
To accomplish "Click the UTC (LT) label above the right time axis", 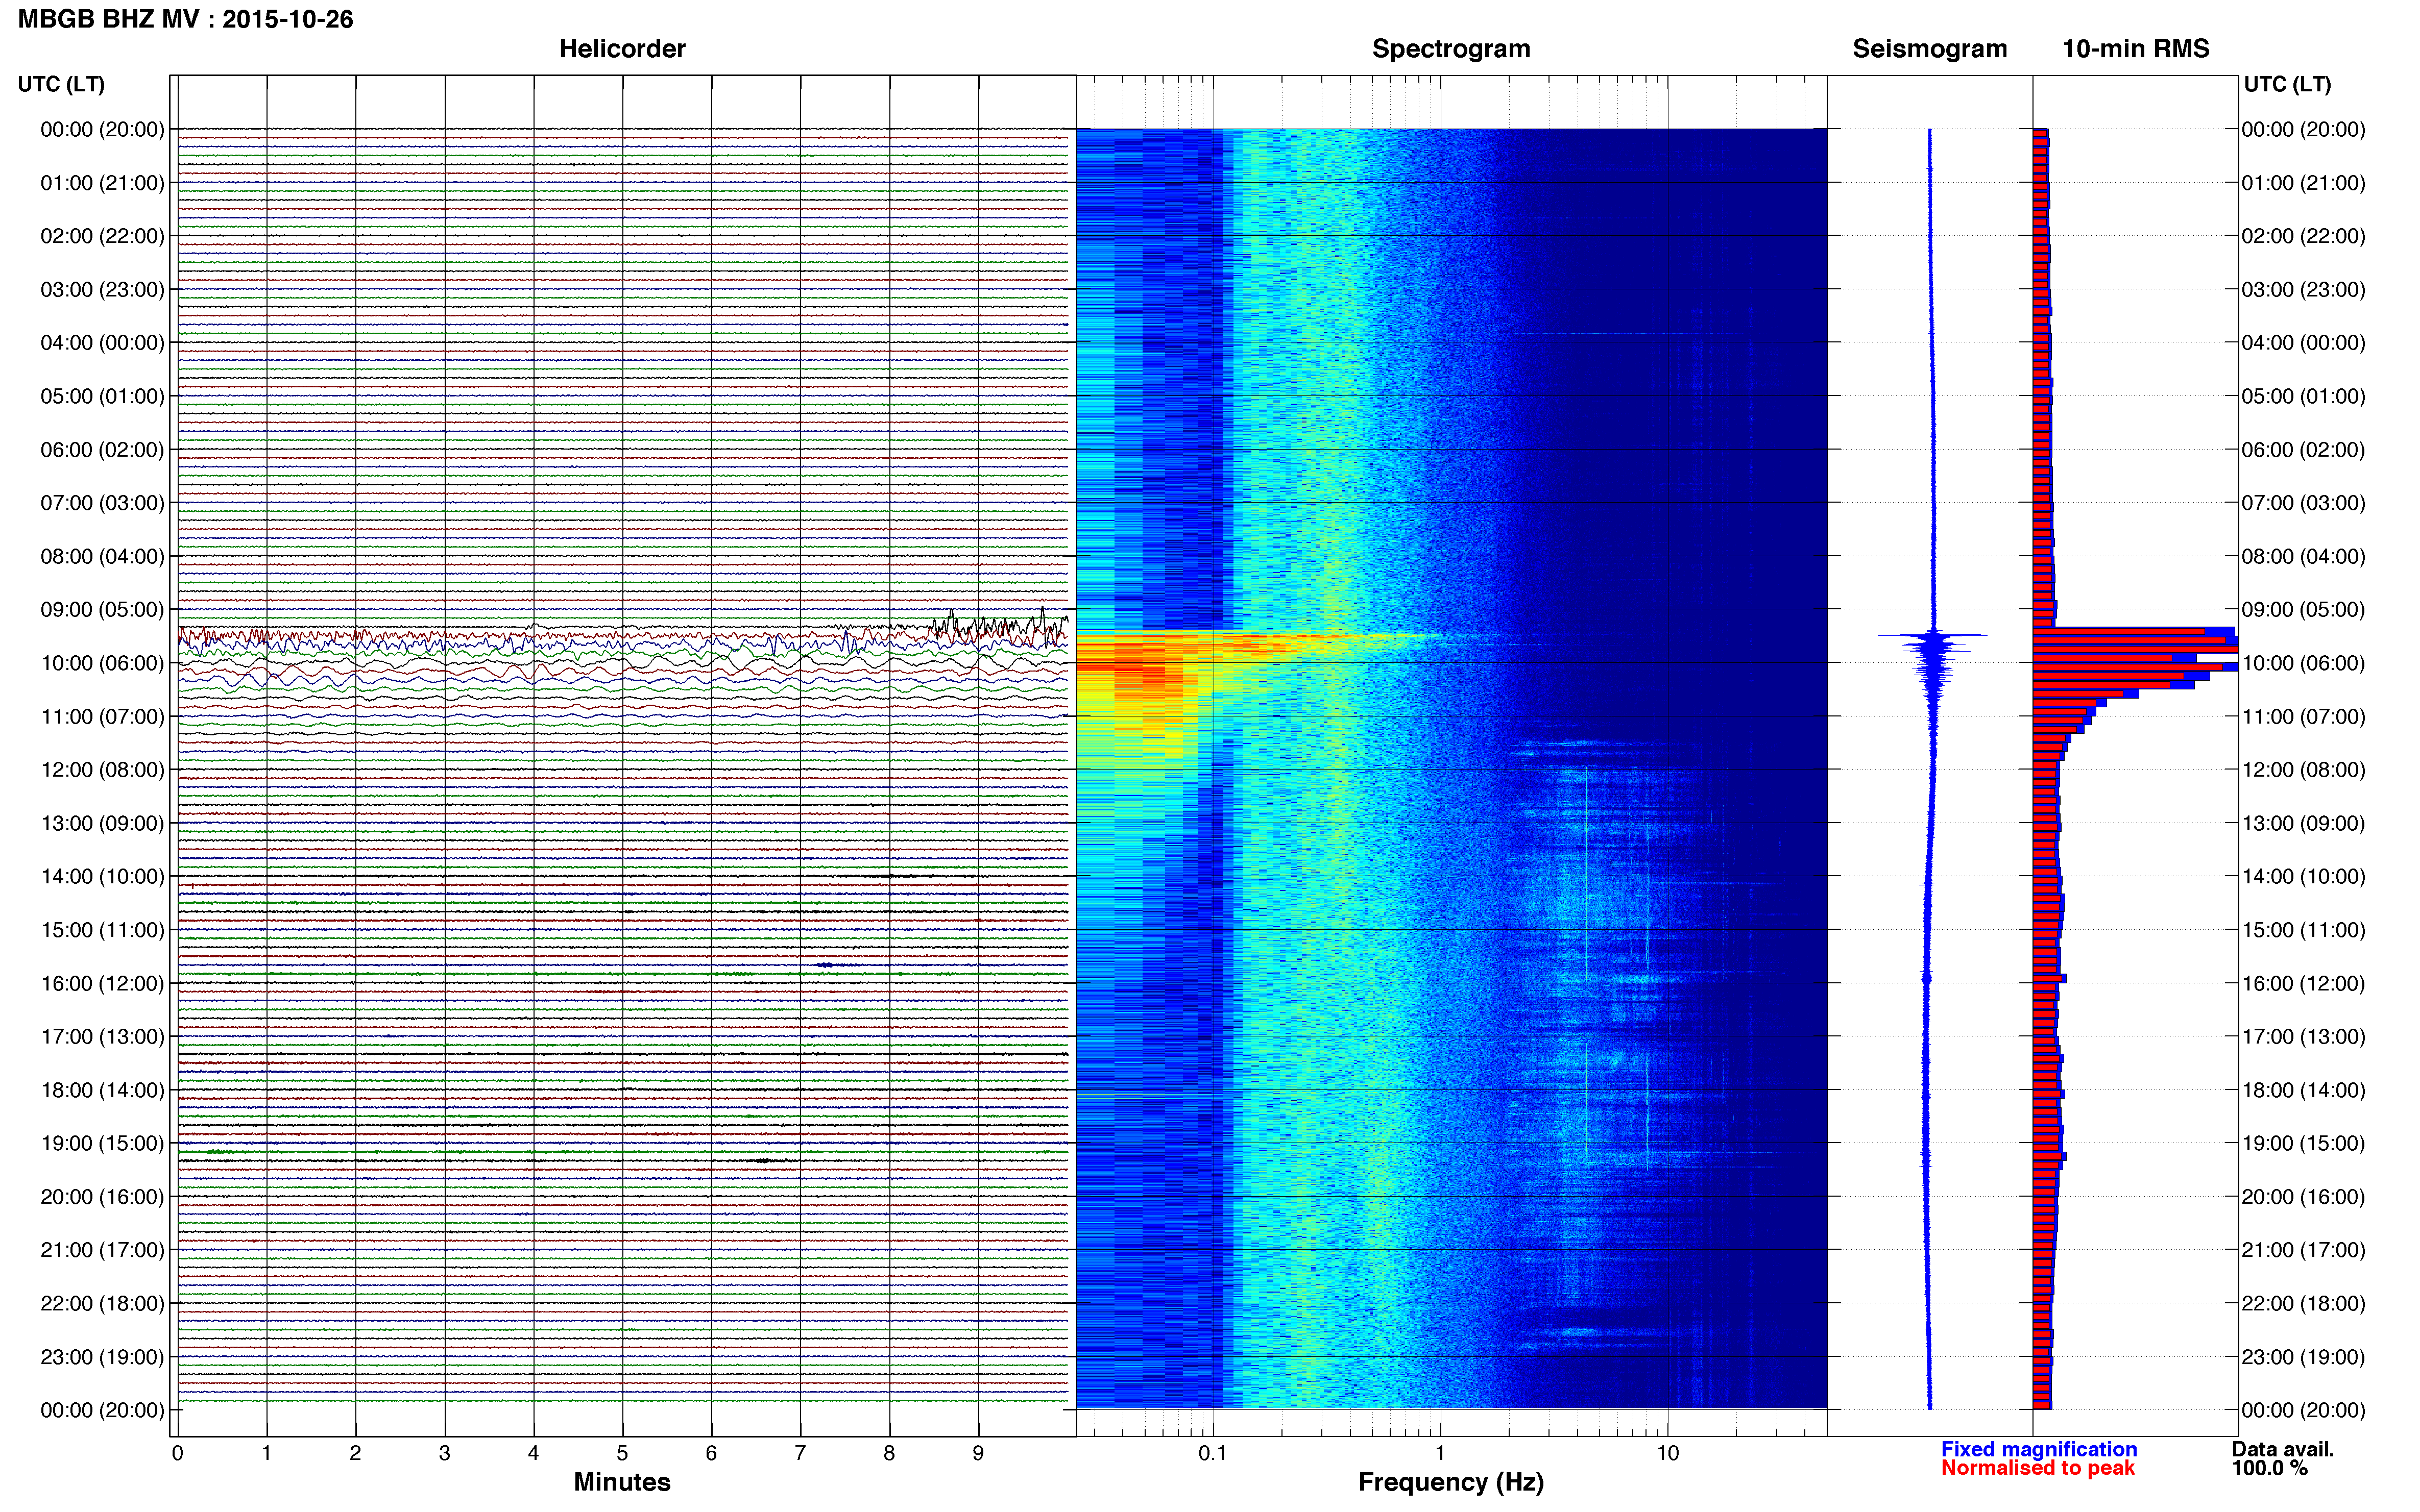I will pyautogui.click(x=2287, y=84).
